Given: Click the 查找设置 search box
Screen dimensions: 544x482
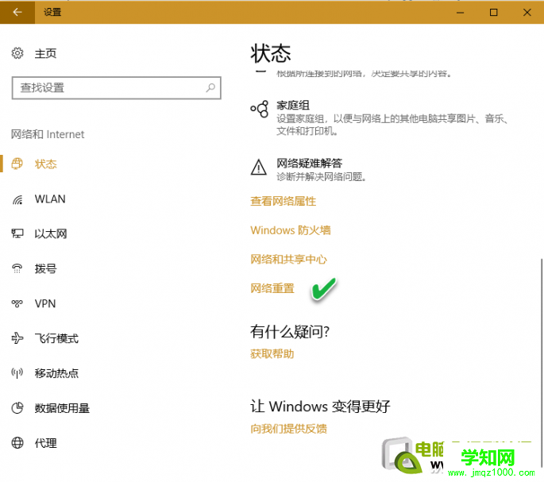Looking at the screenshot, I should pos(116,88).
